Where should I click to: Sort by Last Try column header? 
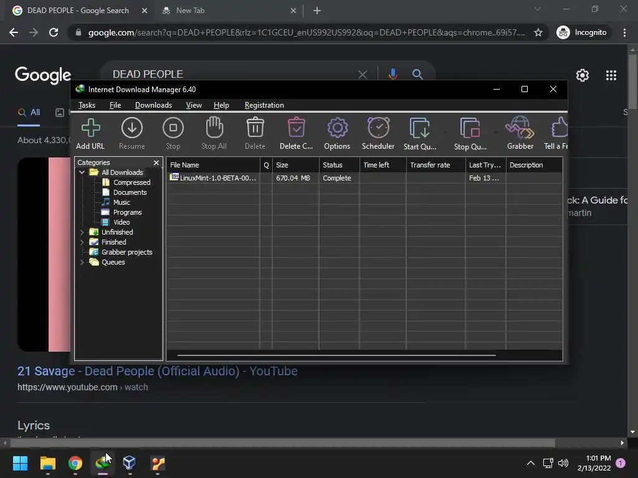(x=485, y=165)
